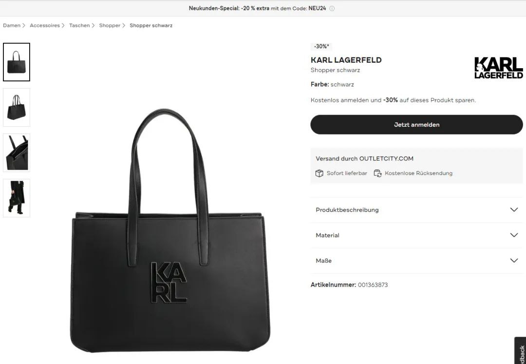526x364 pixels.
Task: Expand the Produktbeschreibung section
Action: (416, 210)
